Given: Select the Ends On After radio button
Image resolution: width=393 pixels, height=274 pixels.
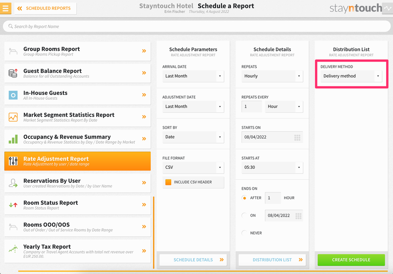Looking at the screenshot, I should click(244, 198).
